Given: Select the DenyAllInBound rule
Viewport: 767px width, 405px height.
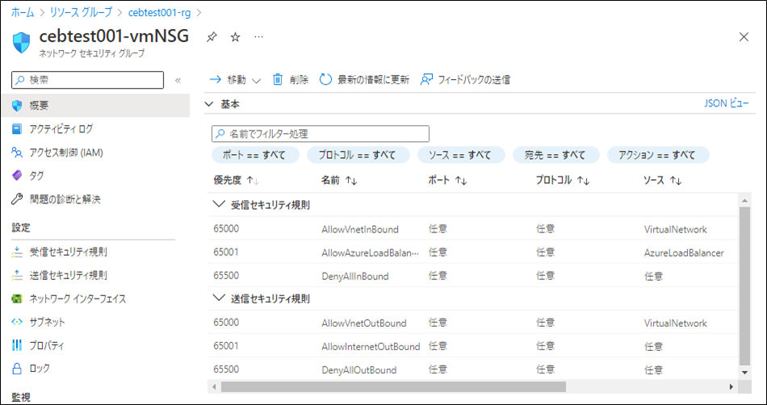Looking at the screenshot, I should (472, 276).
